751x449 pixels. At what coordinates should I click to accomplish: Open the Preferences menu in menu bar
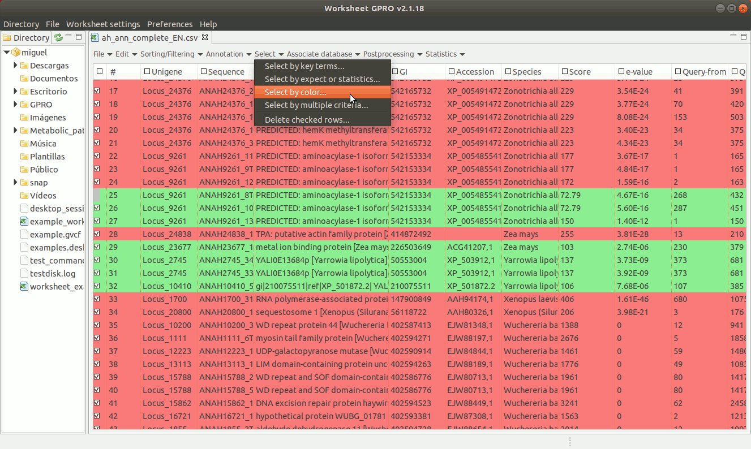pos(170,24)
